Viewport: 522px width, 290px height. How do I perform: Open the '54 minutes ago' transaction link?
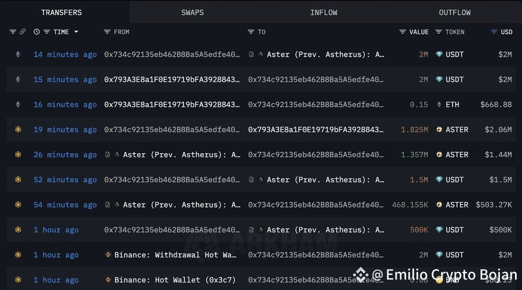(x=65, y=204)
